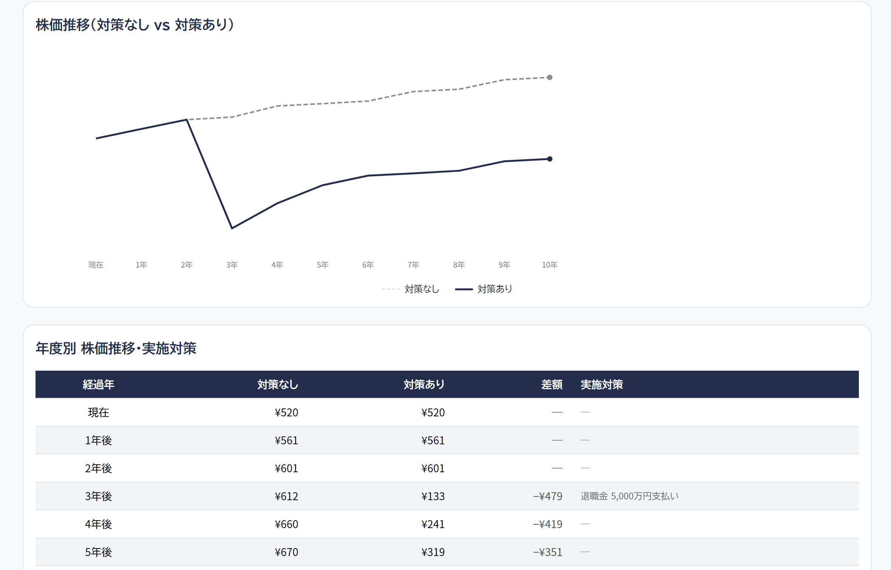
Task: Select the 1年後 row label
Action: click(99, 441)
